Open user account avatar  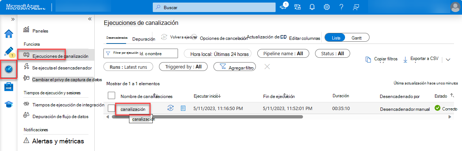tap(455, 7)
